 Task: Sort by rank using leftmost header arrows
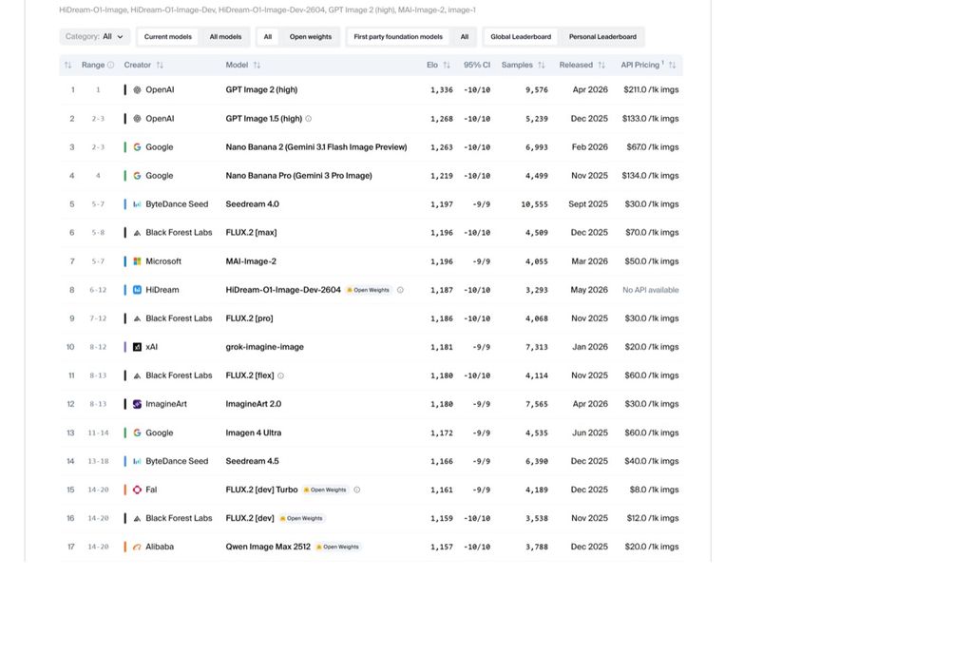click(x=67, y=65)
